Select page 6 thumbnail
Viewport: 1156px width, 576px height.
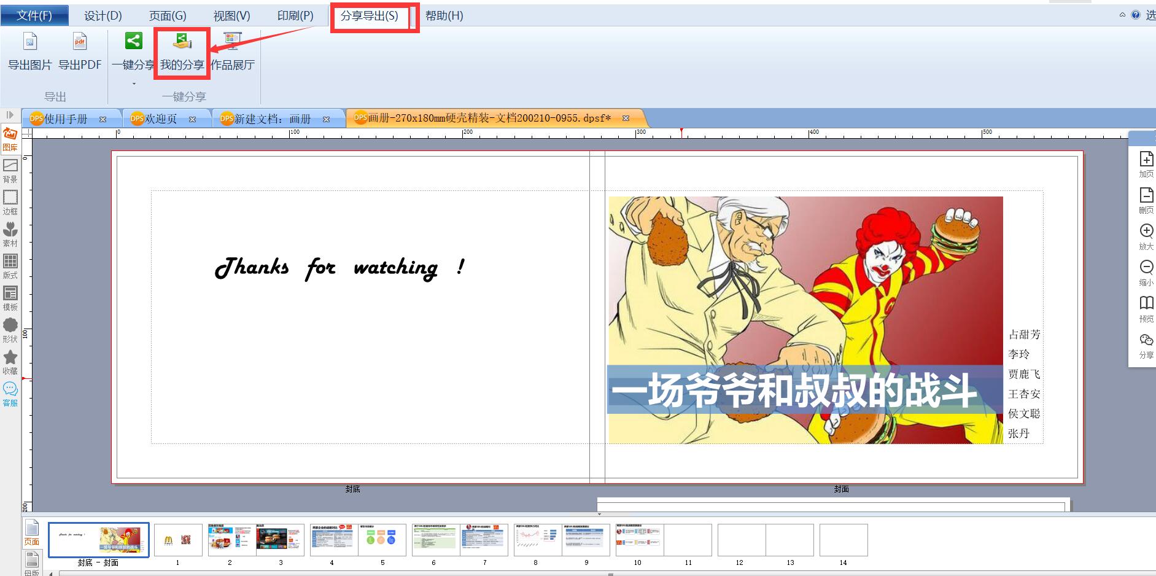tap(436, 540)
